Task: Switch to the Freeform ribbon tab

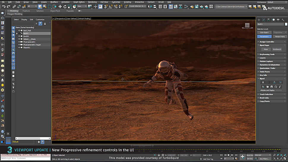Action: [x=26, y=11]
